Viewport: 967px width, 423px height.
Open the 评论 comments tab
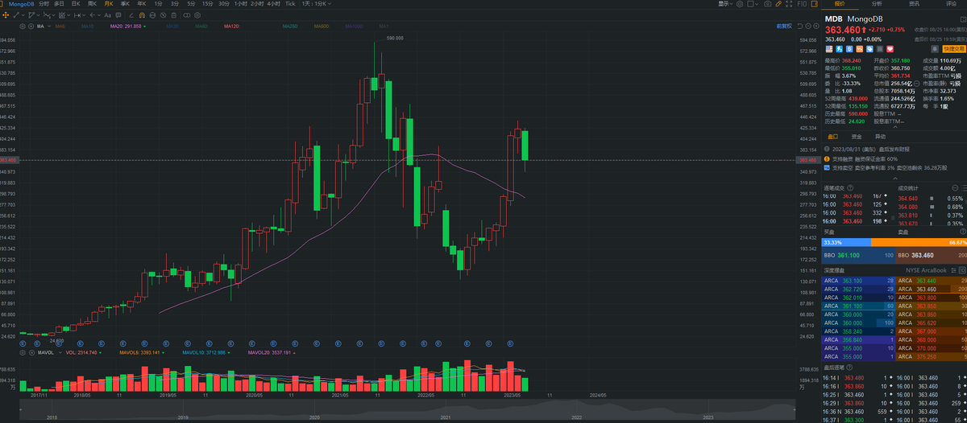pos(951,4)
